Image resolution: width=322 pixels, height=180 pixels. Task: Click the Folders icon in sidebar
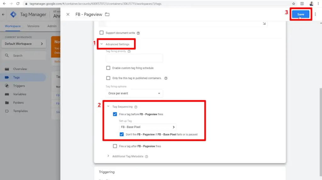coord(7,103)
